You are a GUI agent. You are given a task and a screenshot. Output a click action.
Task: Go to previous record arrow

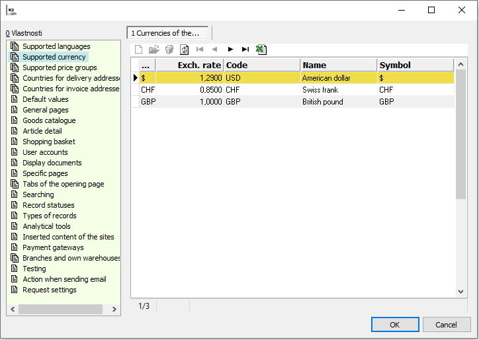pyautogui.click(x=214, y=49)
